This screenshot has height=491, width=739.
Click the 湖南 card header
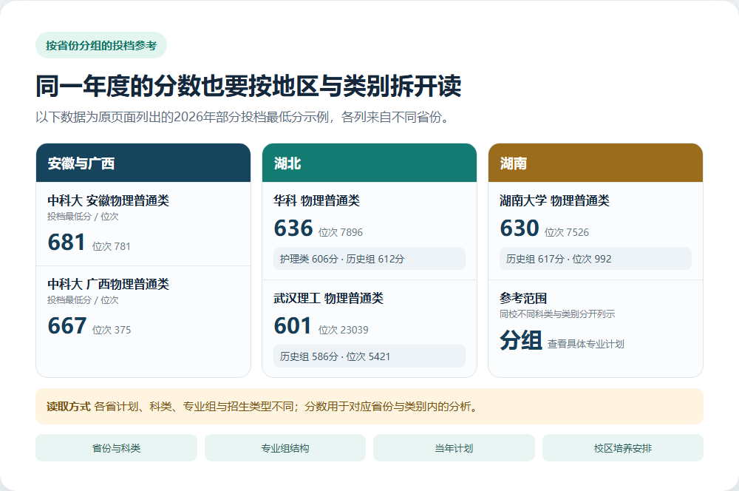pos(595,163)
